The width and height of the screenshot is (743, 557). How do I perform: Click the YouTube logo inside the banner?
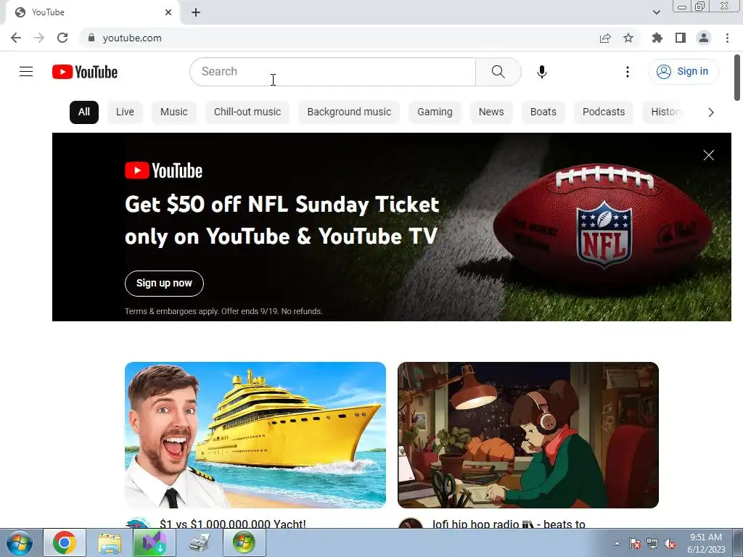coord(164,170)
